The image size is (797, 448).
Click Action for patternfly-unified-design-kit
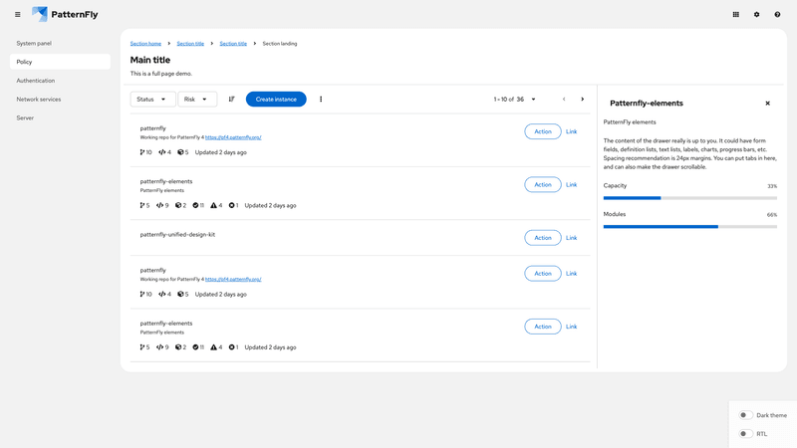point(543,238)
